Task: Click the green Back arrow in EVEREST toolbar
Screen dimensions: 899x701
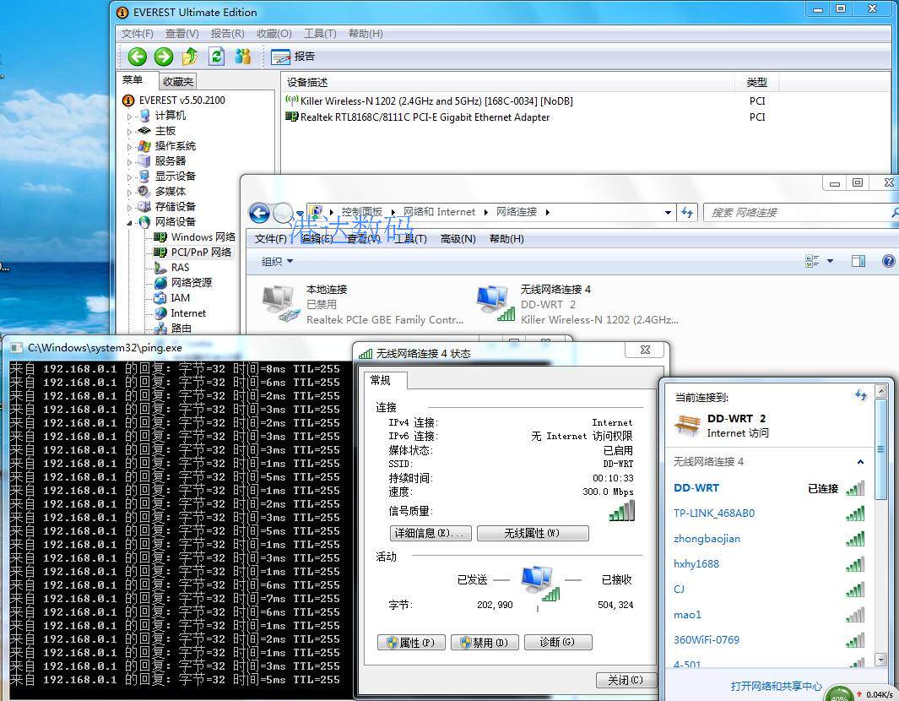Action: click(137, 57)
